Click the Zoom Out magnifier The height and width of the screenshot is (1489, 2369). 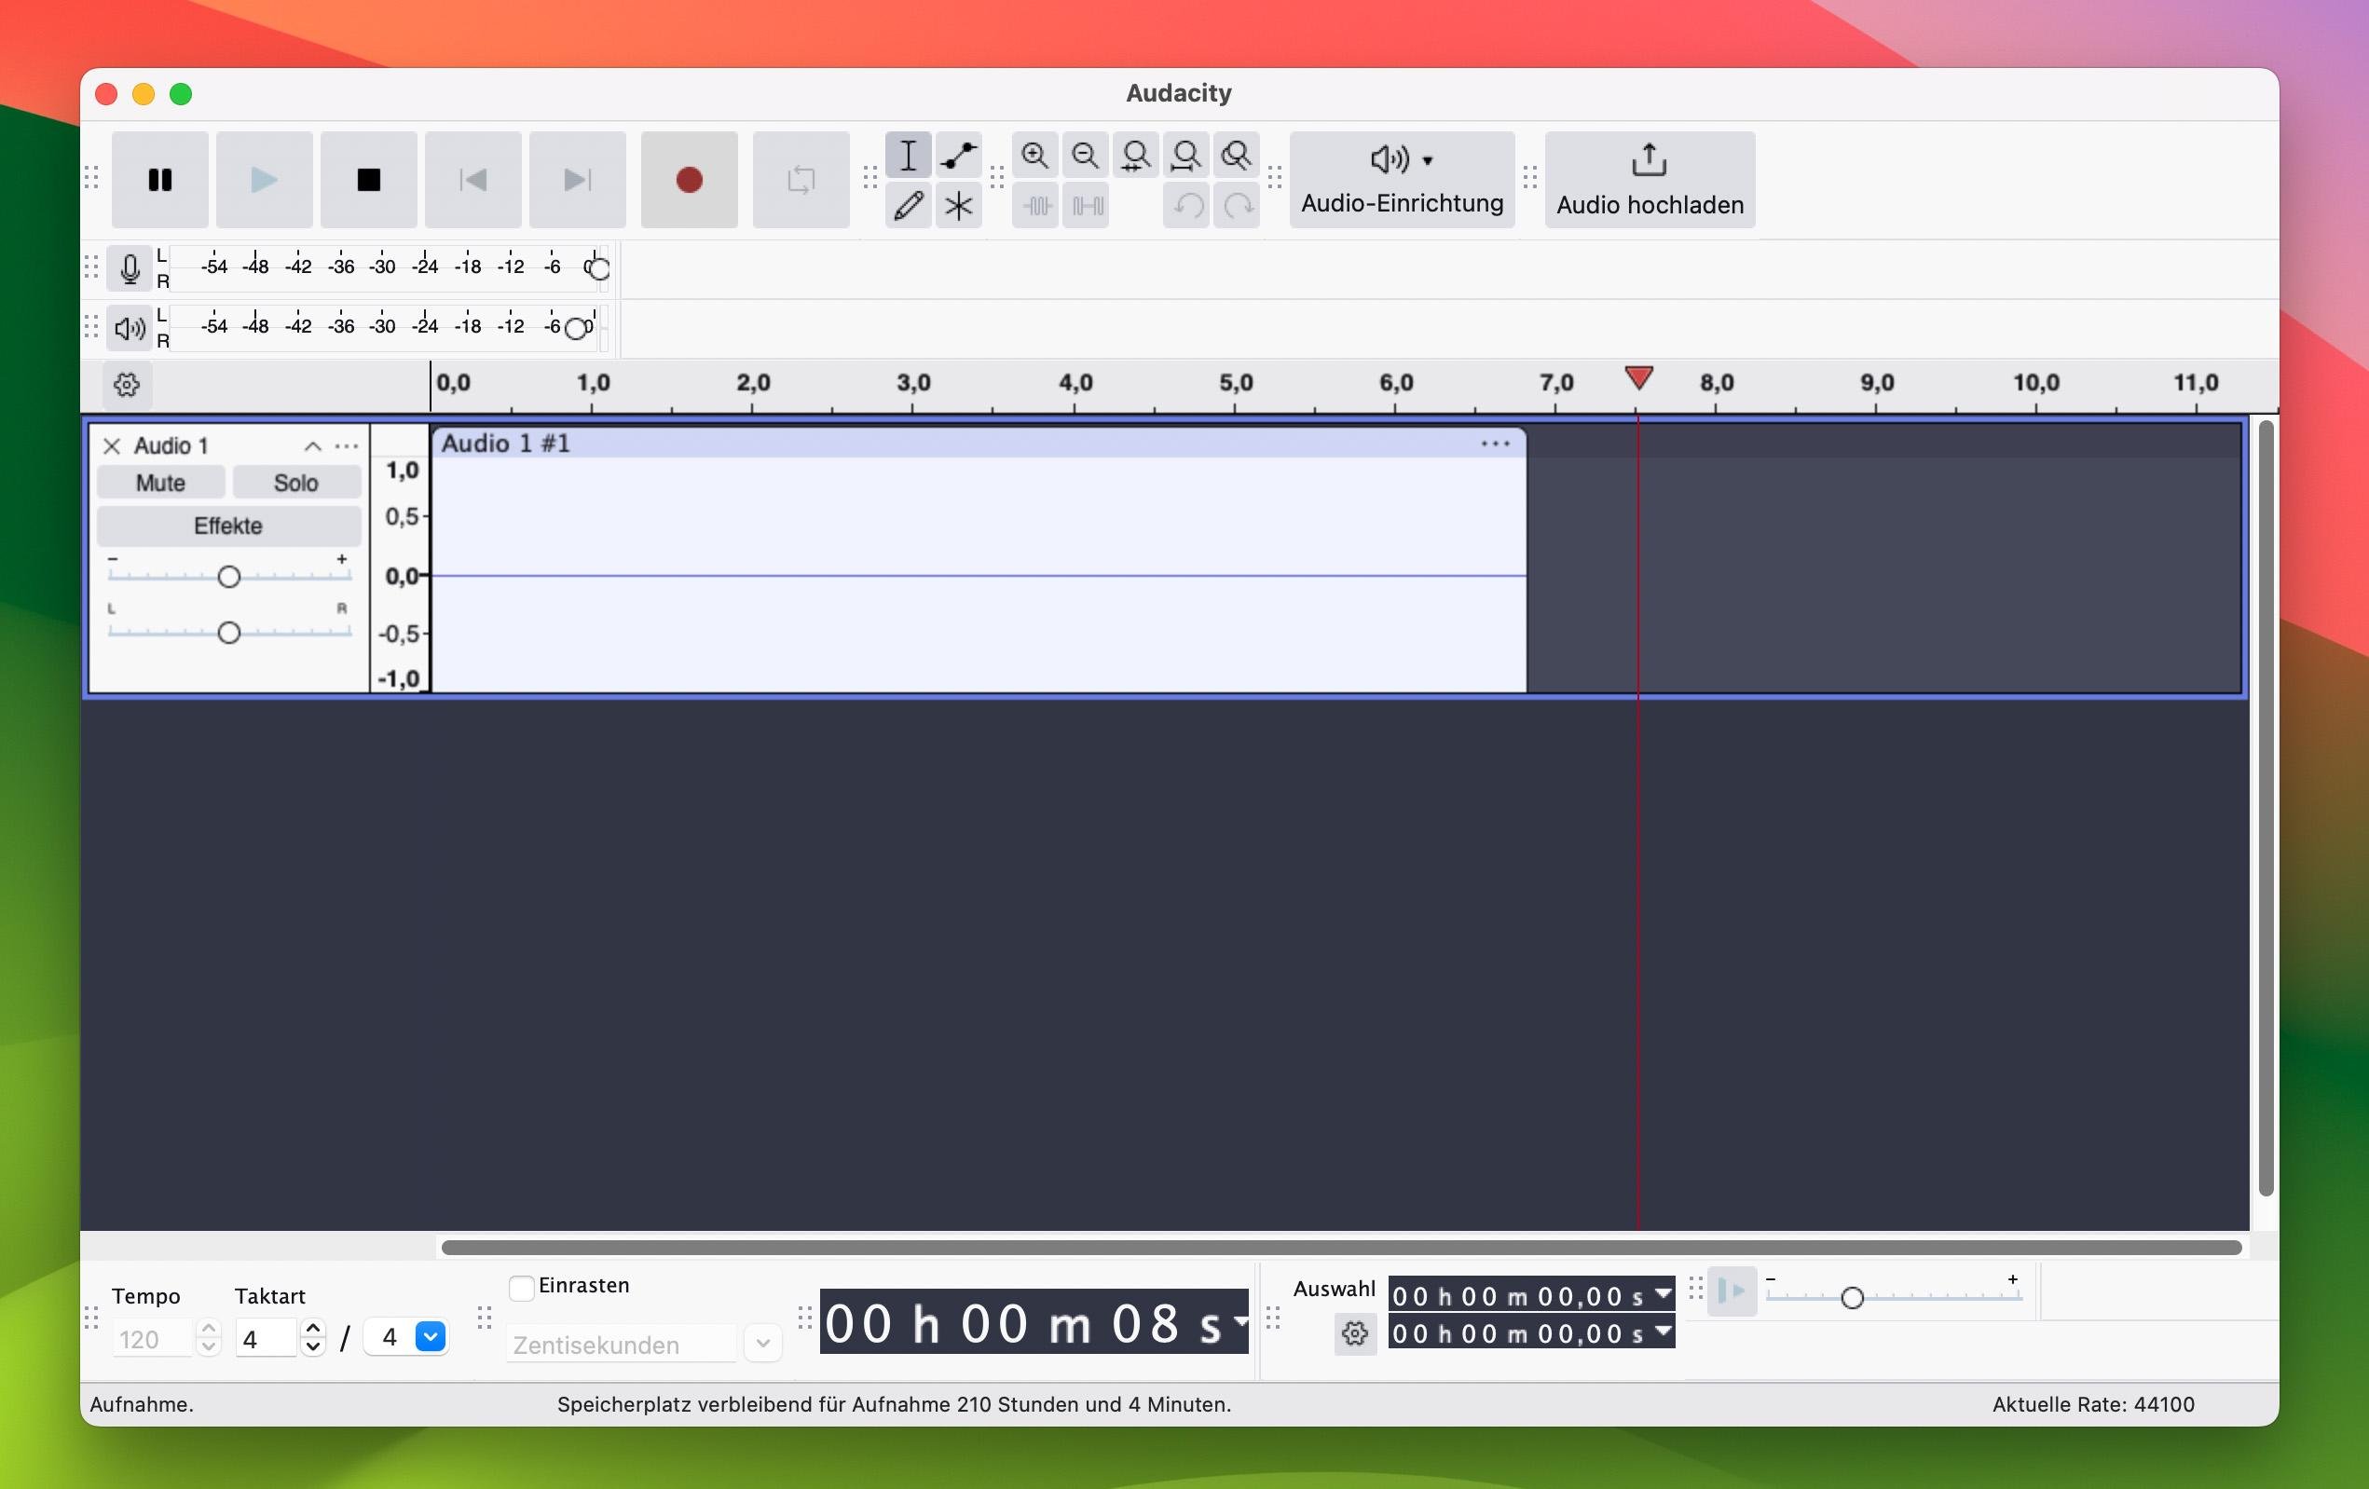[1085, 156]
